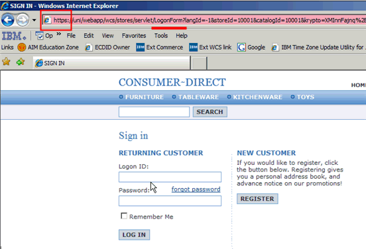Click the CONSUMER~DIRECT store logo
This screenshot has height=249, width=366.
[x=172, y=82]
